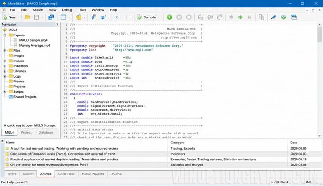
Task: Click the Step Into debug icon
Action: 201,17
